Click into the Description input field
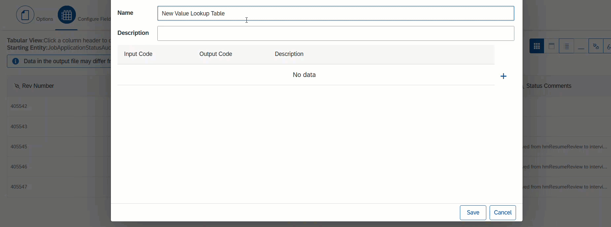Image resolution: width=611 pixels, height=227 pixels. pyautogui.click(x=336, y=34)
